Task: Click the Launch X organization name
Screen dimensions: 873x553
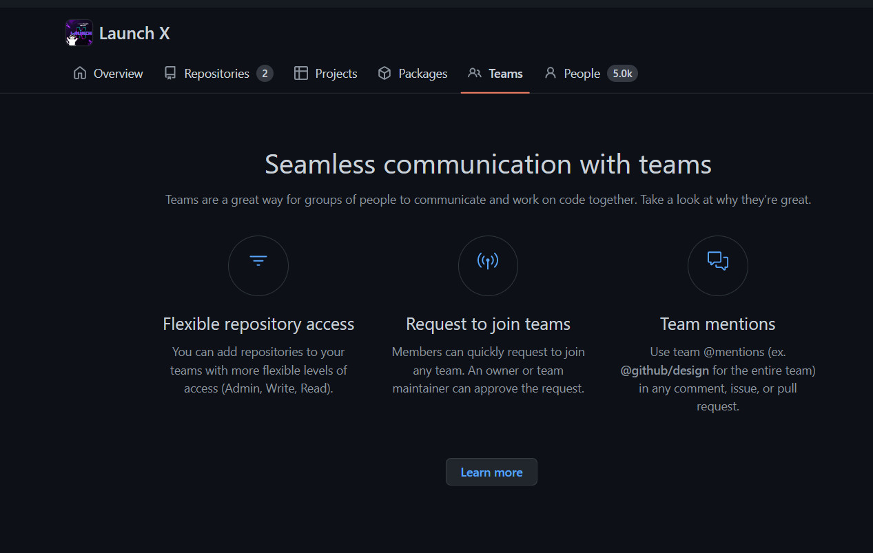Action: pyautogui.click(x=134, y=32)
